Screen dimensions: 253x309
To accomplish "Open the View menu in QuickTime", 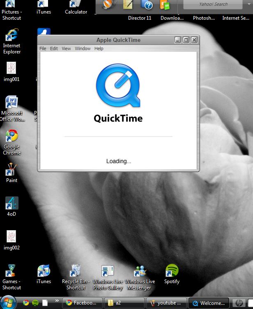I will point(66,48).
